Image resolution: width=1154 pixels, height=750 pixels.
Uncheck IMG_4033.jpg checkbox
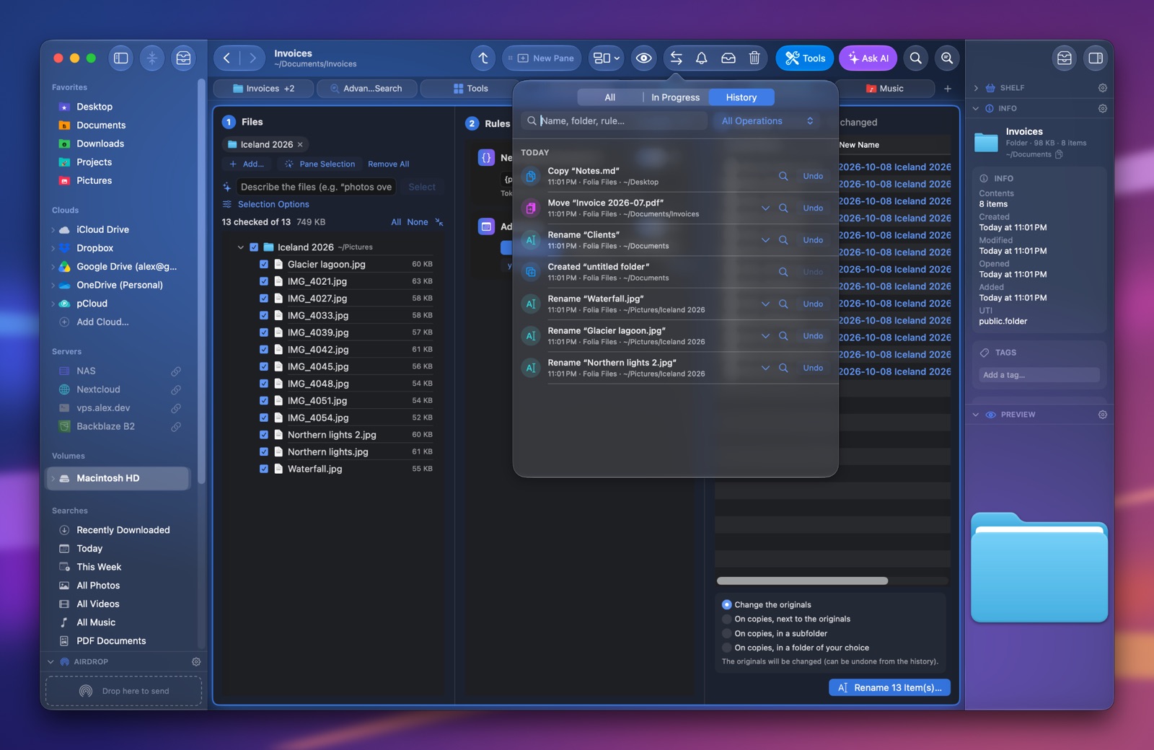point(264,315)
